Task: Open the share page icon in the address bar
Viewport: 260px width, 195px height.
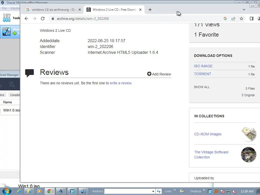Action: (233, 19)
